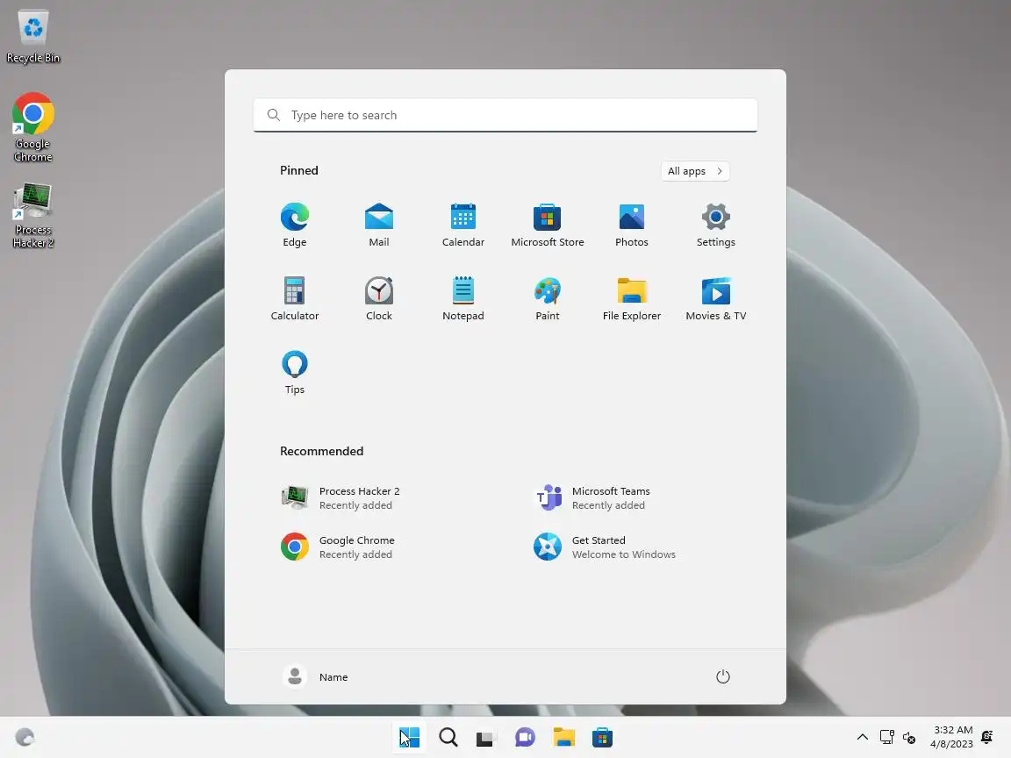Select Process Hacker 2 desktop shortcut
Viewport: 1011px width, 758px height.
32,215
